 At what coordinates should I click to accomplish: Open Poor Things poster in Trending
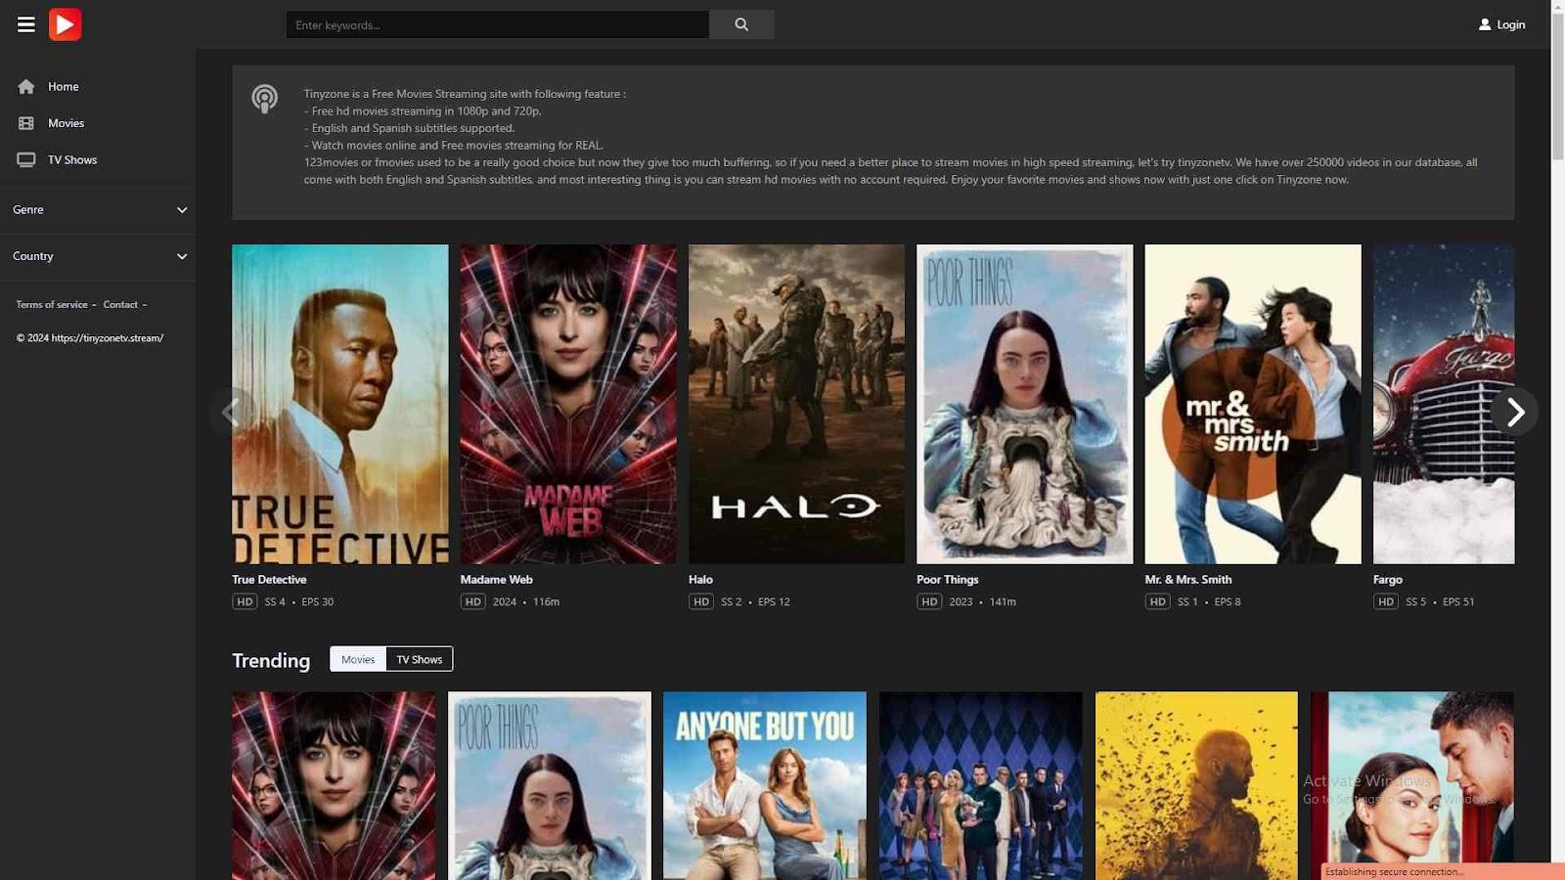pyautogui.click(x=550, y=786)
